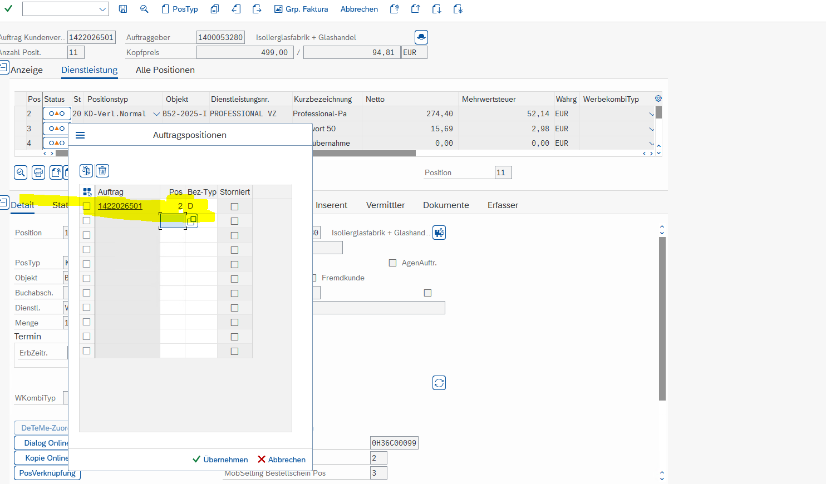
Task: Click the vertical scrollbar of the detail area
Action: pyautogui.click(x=662, y=319)
